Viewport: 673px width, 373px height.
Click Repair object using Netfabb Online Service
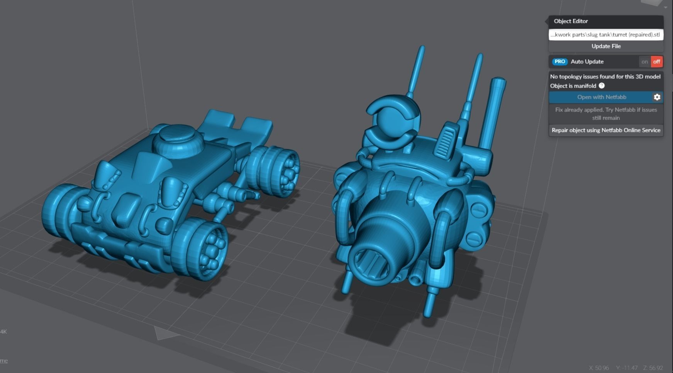pyautogui.click(x=606, y=130)
